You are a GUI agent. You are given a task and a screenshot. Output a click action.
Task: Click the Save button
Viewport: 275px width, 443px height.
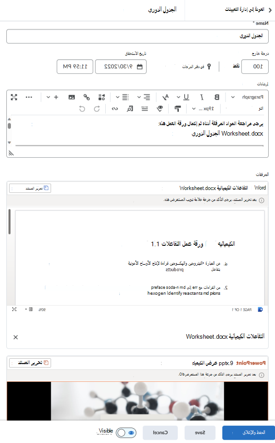coord(200,433)
